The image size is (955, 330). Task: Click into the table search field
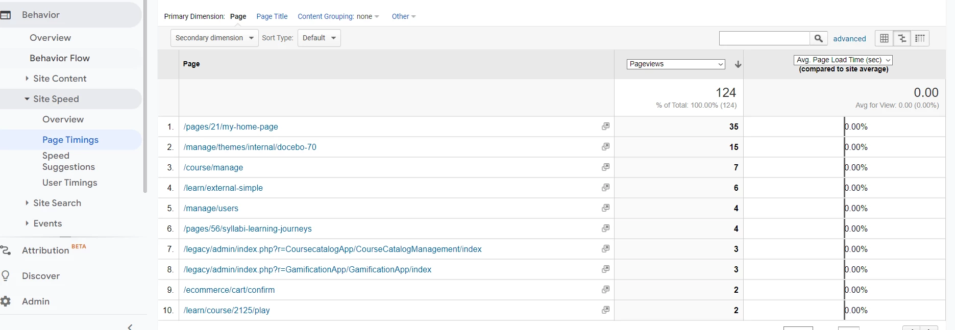[x=764, y=38]
